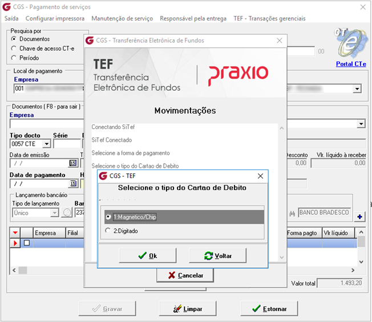372x322 pixels.
Task: Open the Saída menu
Action: click(x=11, y=18)
